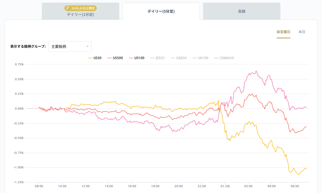The image size is (322, 193).
Task: Show 前営業日 data
Action: (283, 32)
